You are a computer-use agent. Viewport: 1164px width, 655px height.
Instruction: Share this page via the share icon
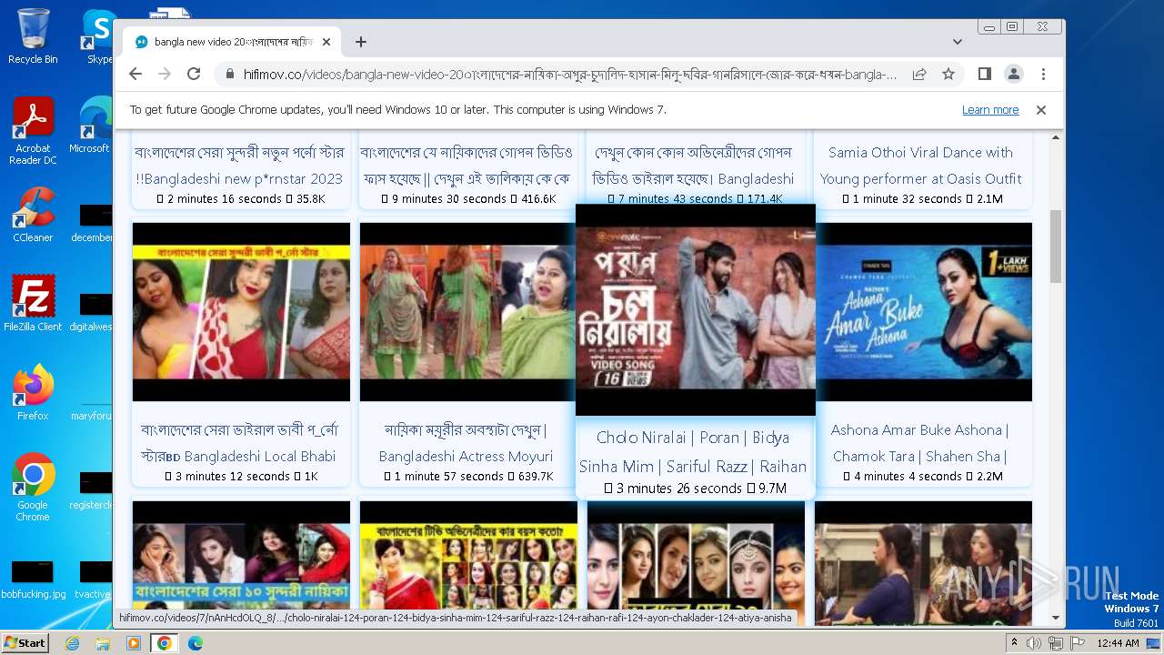point(919,74)
